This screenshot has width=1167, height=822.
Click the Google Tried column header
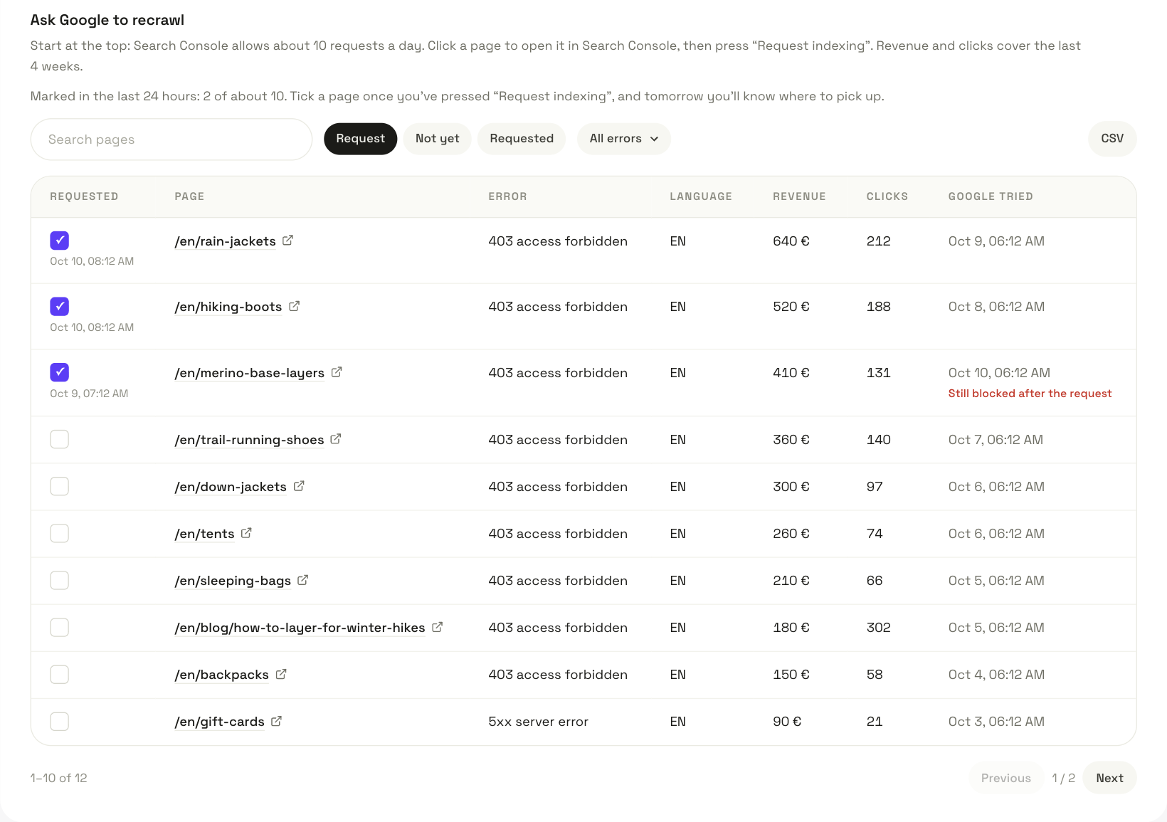[x=991, y=196]
